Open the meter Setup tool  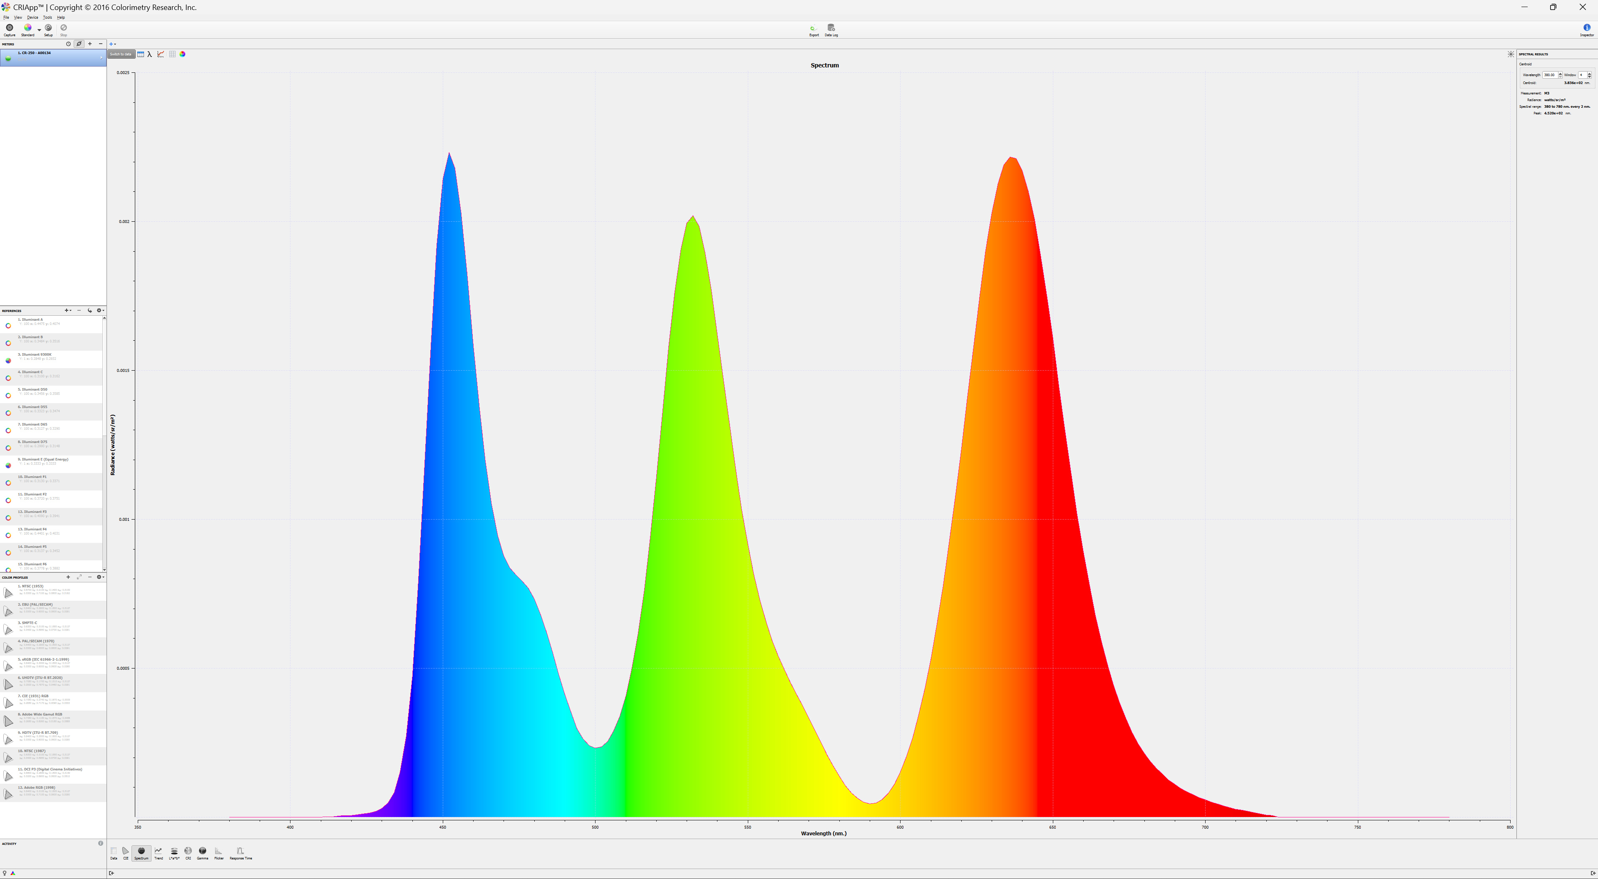[x=48, y=29]
